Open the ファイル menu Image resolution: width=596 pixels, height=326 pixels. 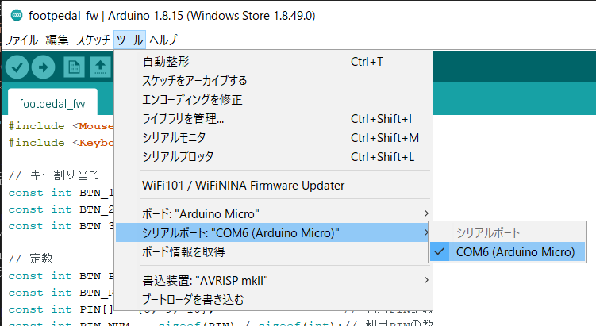[21, 40]
